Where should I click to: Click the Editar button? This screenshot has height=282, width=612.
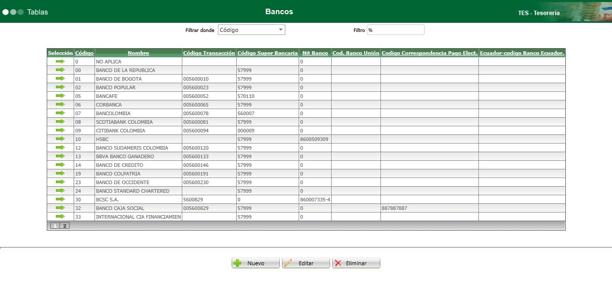pyautogui.click(x=306, y=263)
